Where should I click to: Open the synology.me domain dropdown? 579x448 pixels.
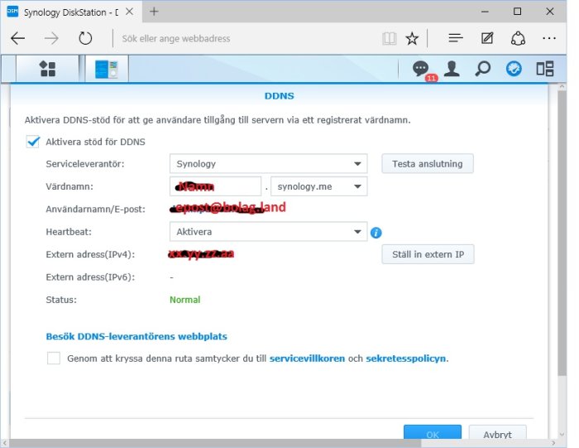pos(319,186)
